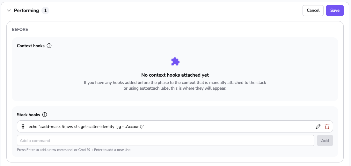
Task: Show info for Context hooks
Action: [x=49, y=46]
